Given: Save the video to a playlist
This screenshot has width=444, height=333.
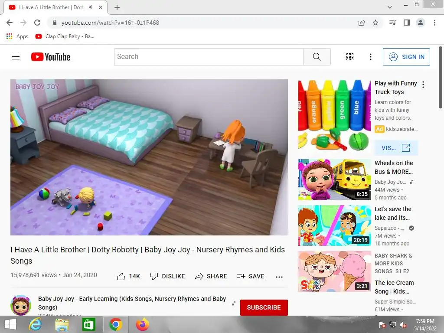Looking at the screenshot, I should (250, 276).
